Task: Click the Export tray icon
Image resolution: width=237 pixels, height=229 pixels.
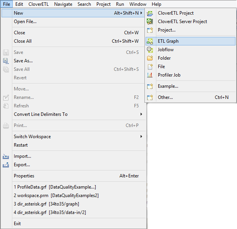Action: tap(6, 165)
